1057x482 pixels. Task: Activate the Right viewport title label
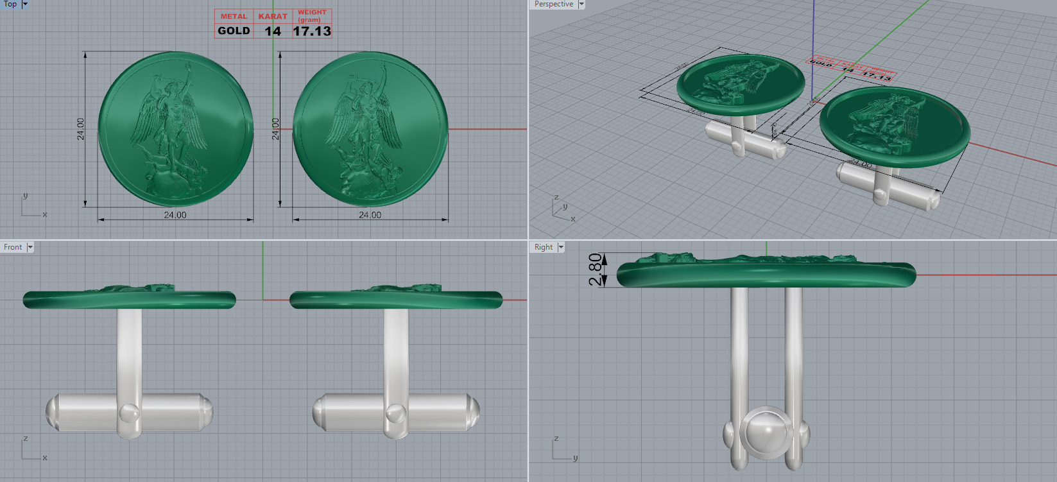point(544,247)
